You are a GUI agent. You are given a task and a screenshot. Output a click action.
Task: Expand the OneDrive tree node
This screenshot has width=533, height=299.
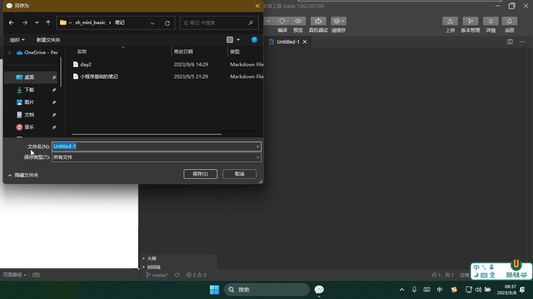tap(10, 53)
